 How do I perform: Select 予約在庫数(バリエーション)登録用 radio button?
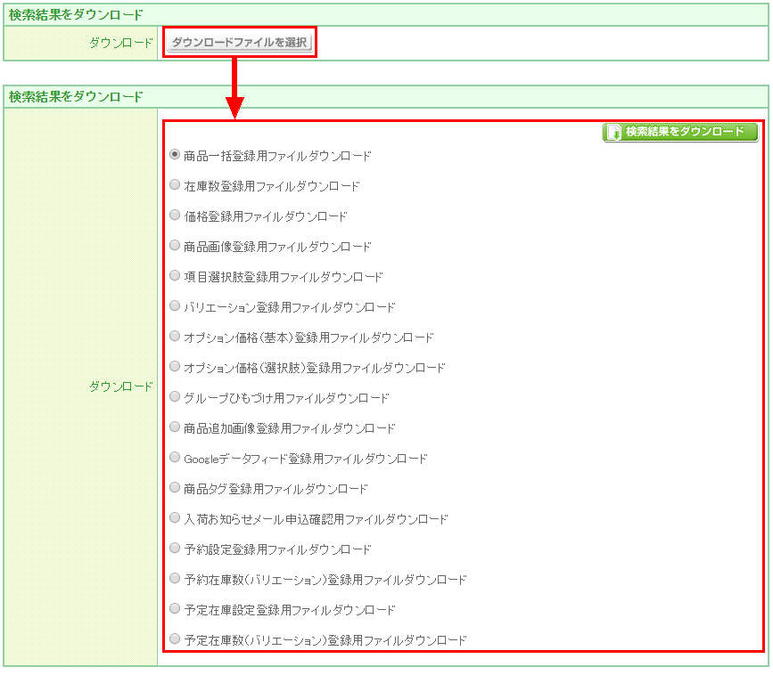(175, 579)
